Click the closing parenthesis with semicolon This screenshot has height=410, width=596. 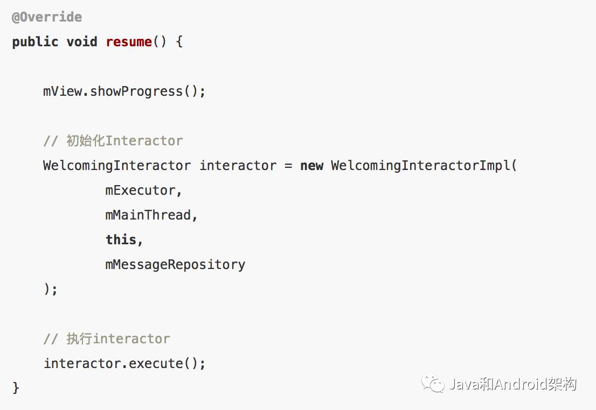(x=51, y=289)
